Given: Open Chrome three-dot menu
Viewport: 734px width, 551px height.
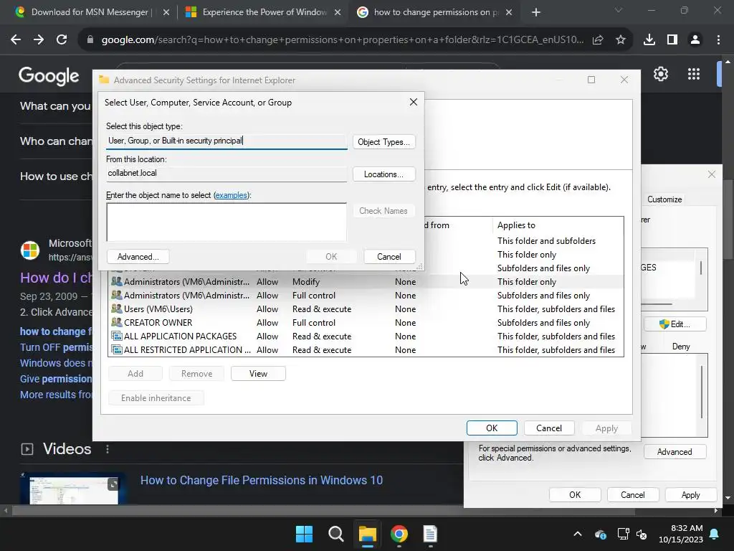Looking at the screenshot, I should 718,40.
